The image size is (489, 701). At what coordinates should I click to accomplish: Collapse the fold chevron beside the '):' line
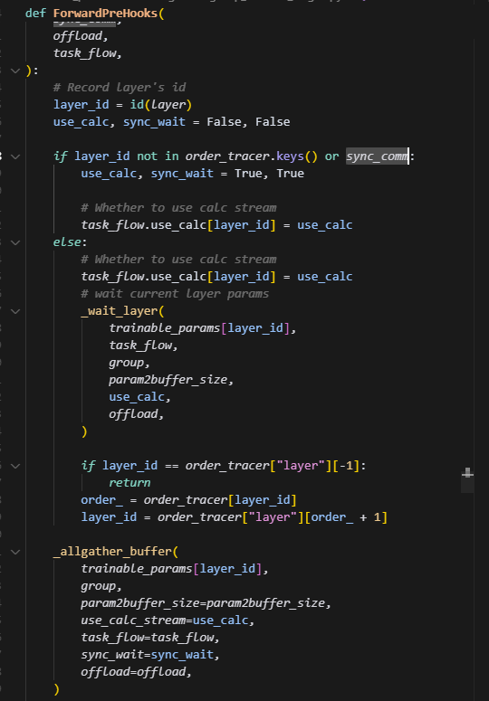(15, 71)
